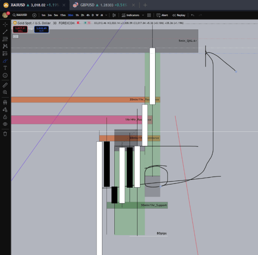Click the OHLC values in chart legend
Image resolution: width=258 pixels, height=255 pixels.
click(139, 23)
